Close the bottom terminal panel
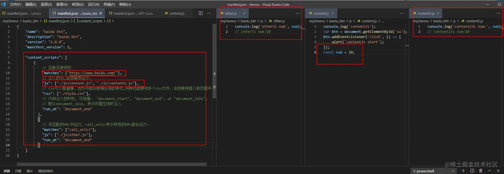This screenshot has height=174, width=504. tap(498, 171)
